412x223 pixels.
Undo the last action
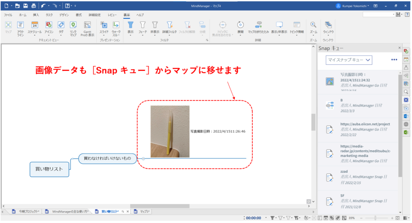click(x=43, y=6)
